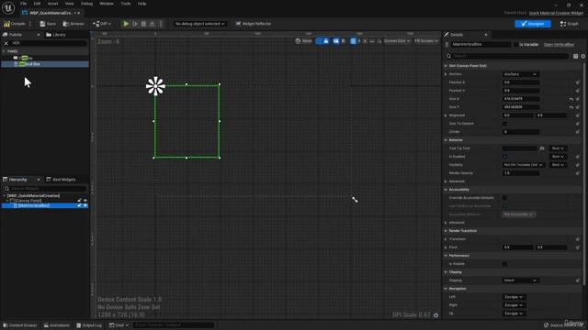Screen dimensions: 588x330
Task: Open the Edit menu
Action: 37,4
